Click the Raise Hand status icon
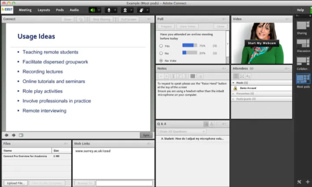 point(141,10)
